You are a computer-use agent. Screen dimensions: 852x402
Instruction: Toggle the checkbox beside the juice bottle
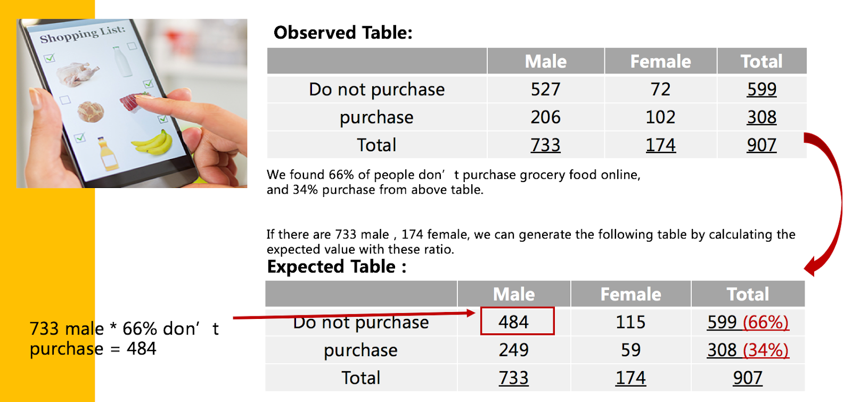coord(80,138)
